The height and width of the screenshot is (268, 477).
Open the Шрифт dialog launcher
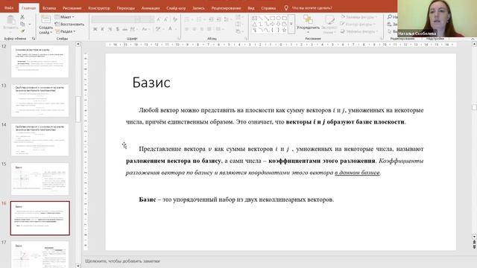(179, 39)
